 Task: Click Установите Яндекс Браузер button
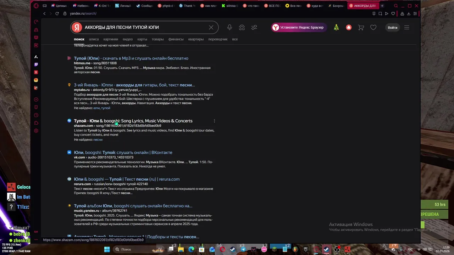(x=298, y=27)
